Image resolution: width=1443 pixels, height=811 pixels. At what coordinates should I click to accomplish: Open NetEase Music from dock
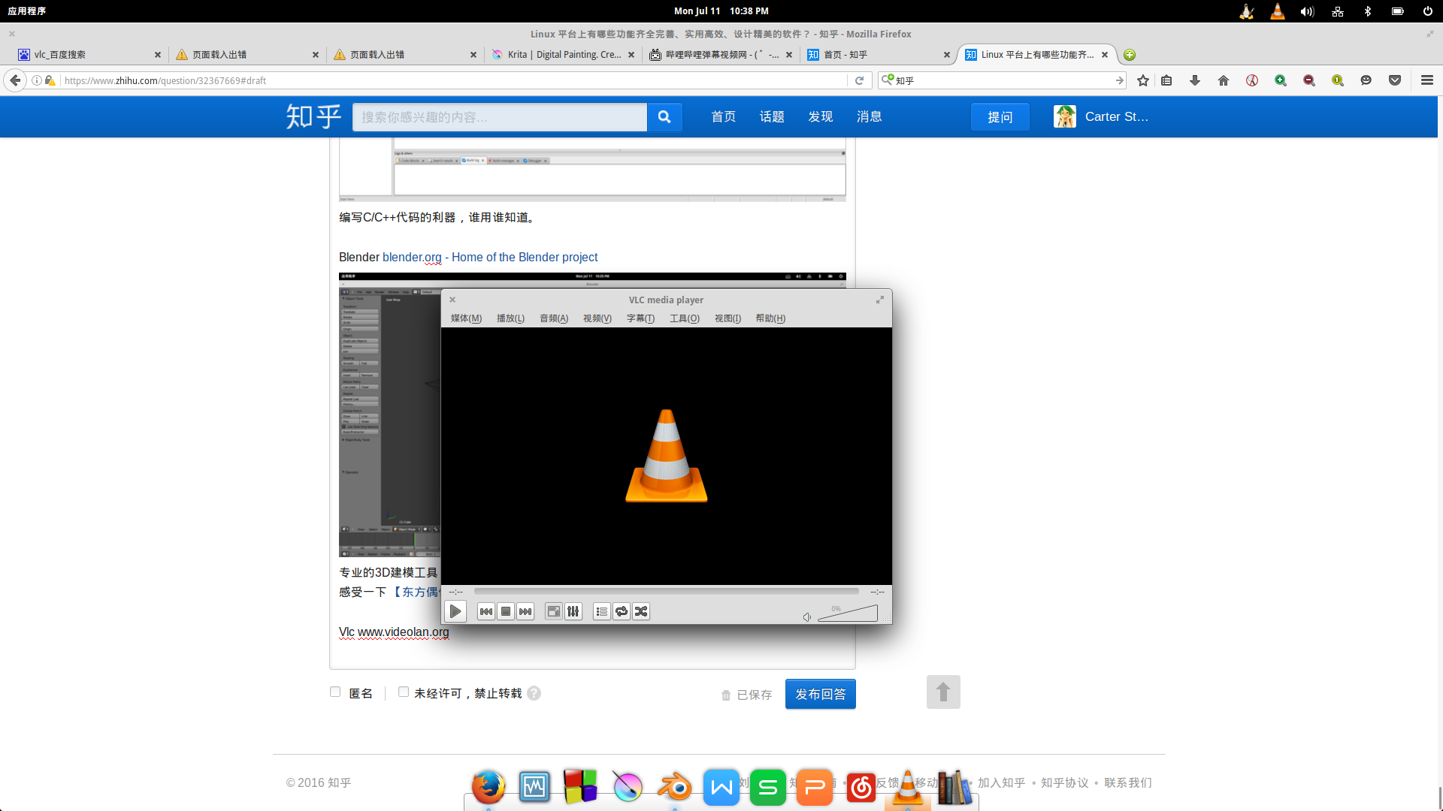pos(861,787)
